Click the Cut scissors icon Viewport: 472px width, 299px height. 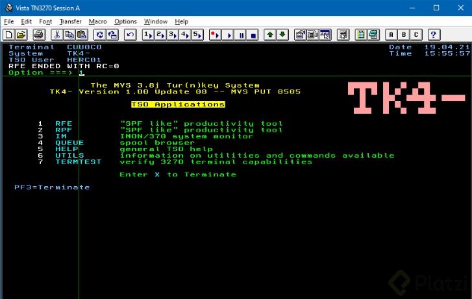[56, 34]
